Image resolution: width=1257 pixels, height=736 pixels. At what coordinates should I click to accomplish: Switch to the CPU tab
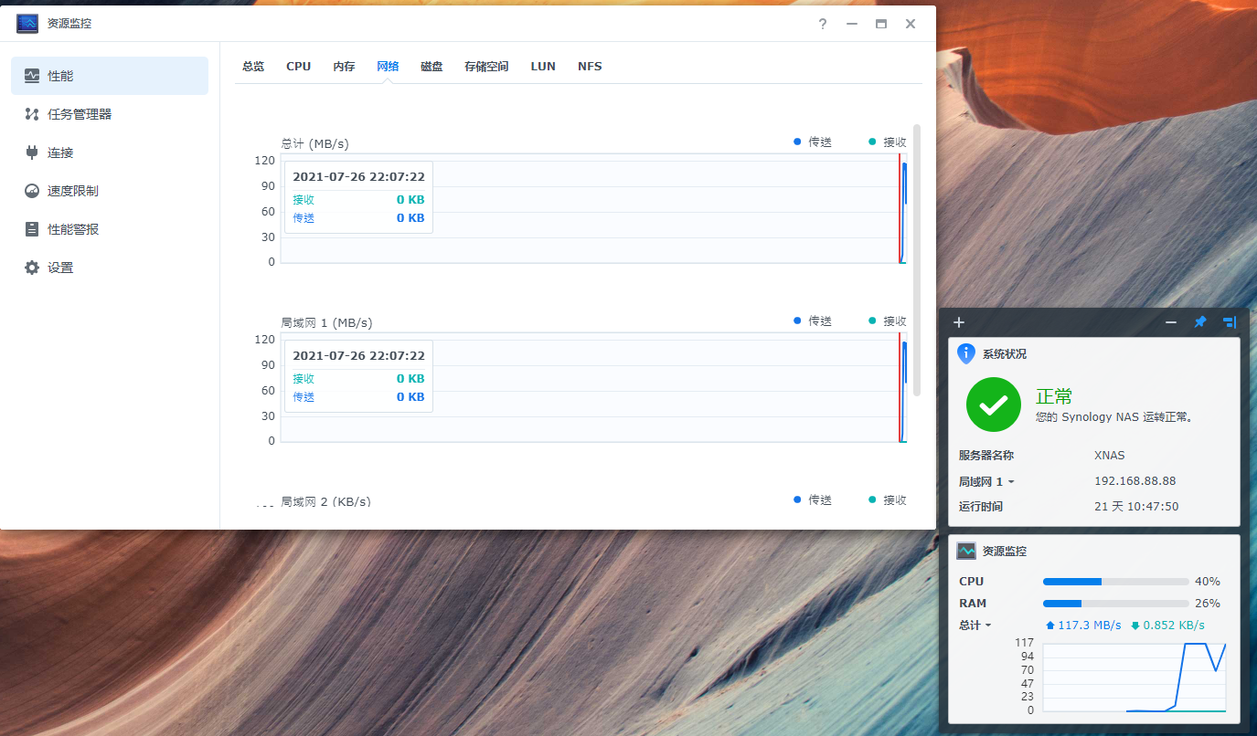[x=298, y=67]
